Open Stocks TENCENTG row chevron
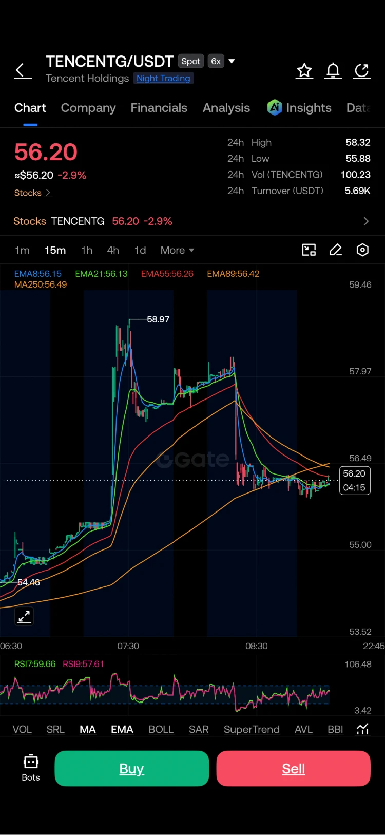385x835 pixels. coord(366,221)
